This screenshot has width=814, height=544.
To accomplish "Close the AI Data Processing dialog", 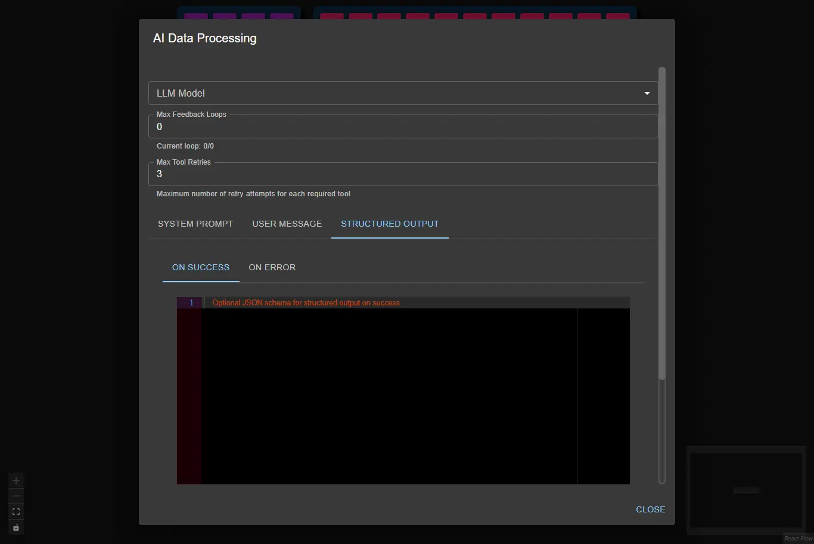I will [650, 510].
